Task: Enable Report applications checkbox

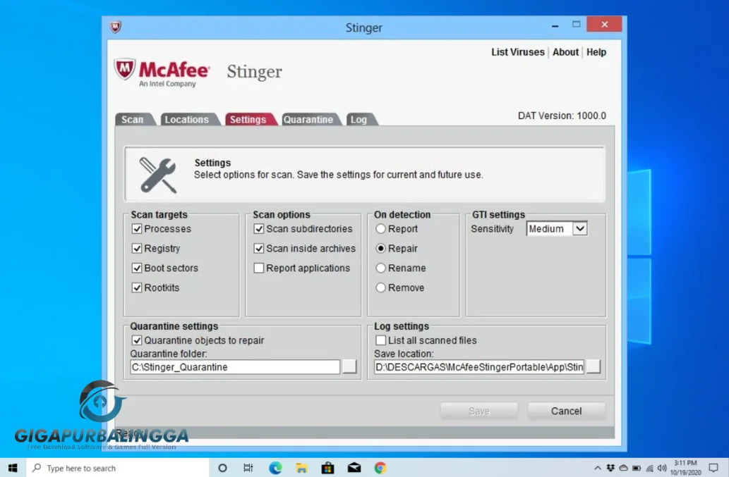Action: click(259, 268)
